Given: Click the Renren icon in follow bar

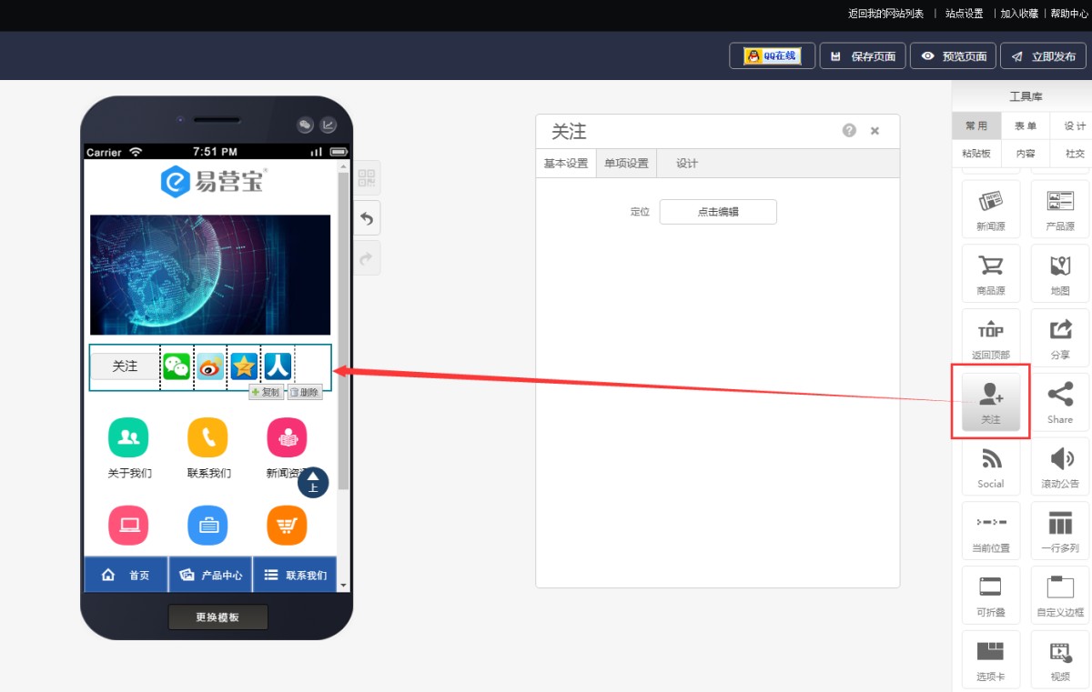Looking at the screenshot, I should pos(278,366).
